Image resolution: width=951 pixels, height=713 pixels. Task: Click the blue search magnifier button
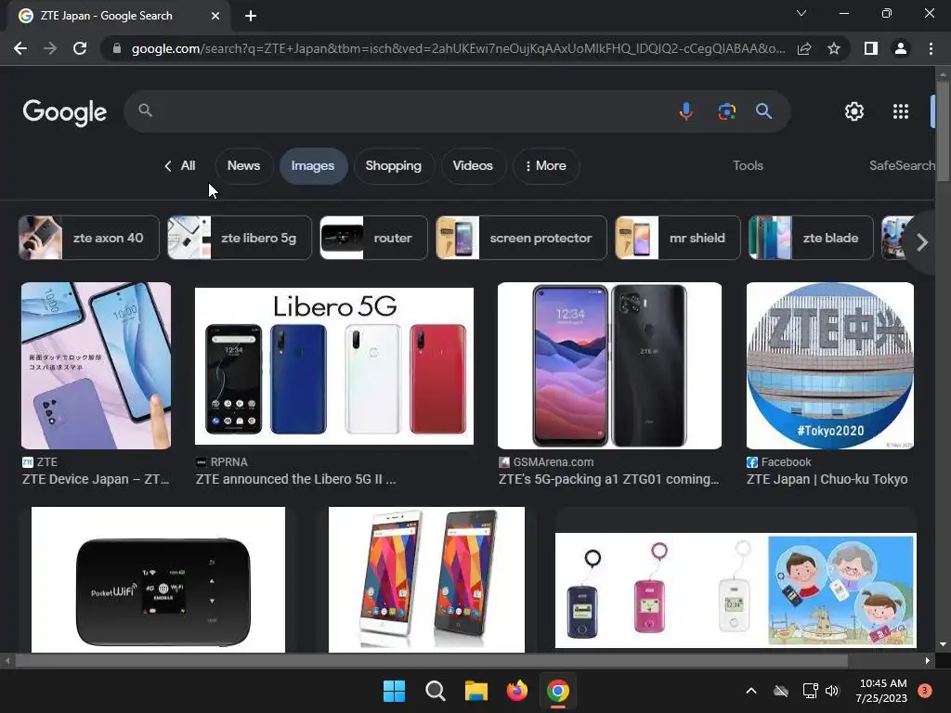point(763,111)
